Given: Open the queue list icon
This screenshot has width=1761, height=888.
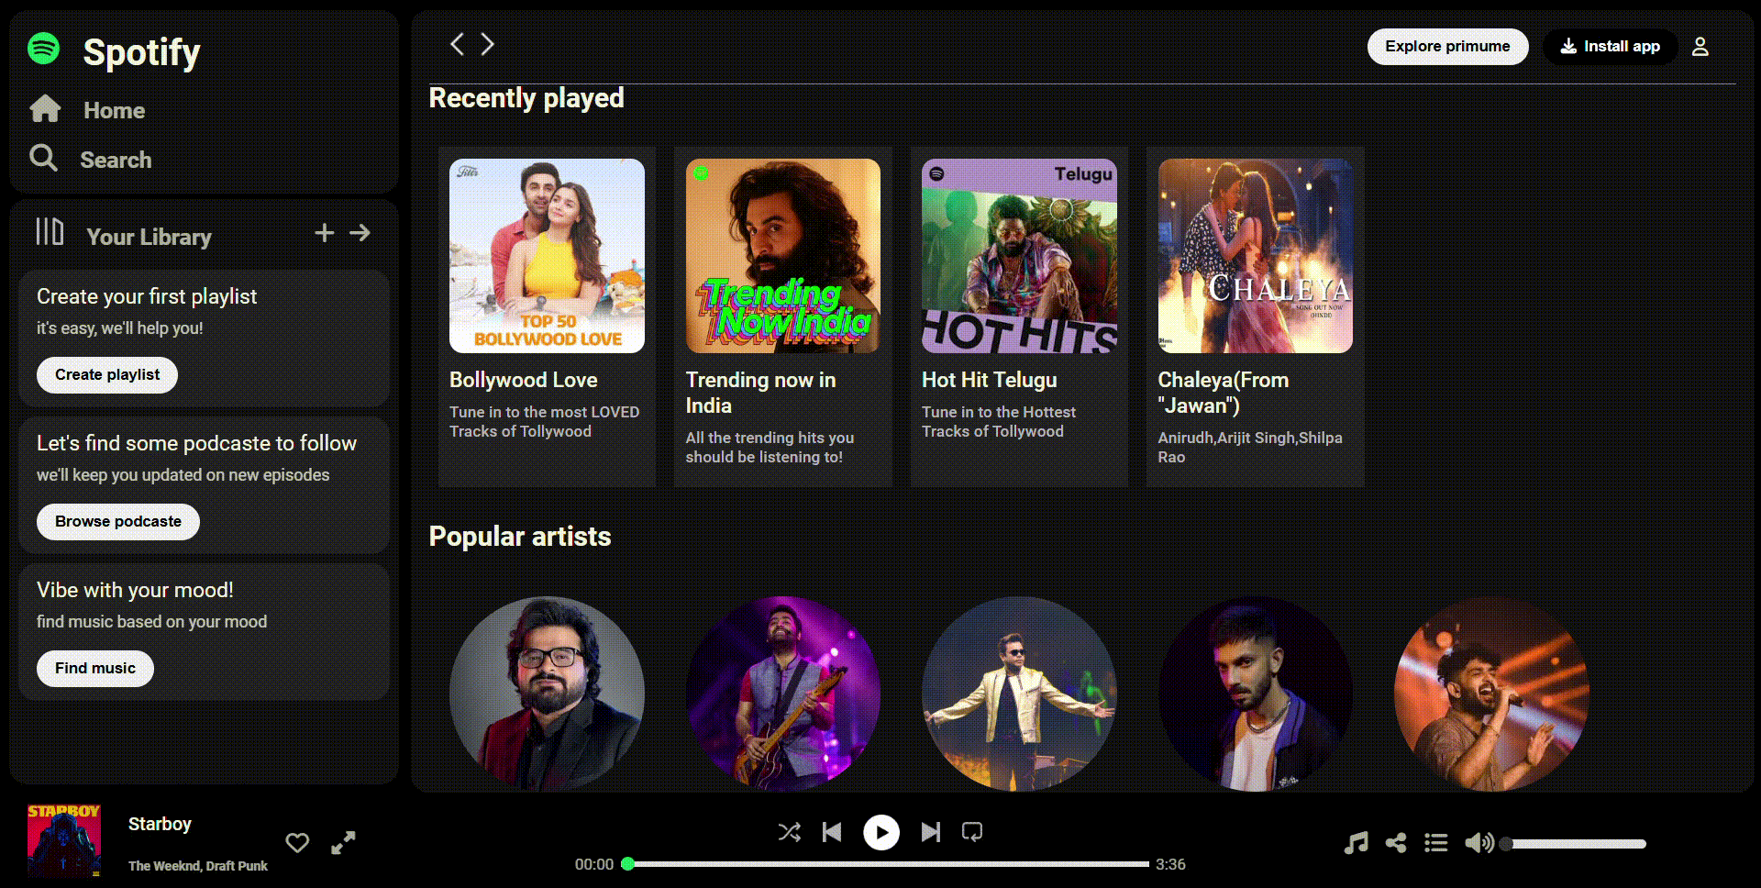Looking at the screenshot, I should click(x=1436, y=843).
